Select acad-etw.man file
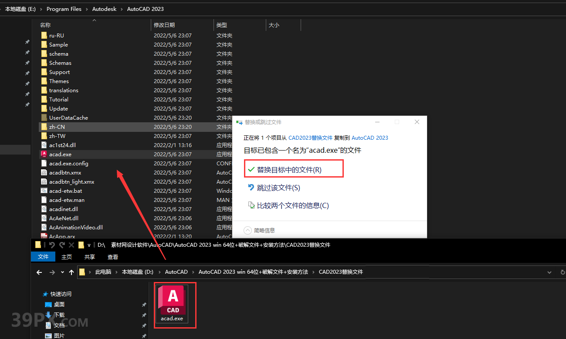The height and width of the screenshot is (339, 566). click(x=67, y=200)
